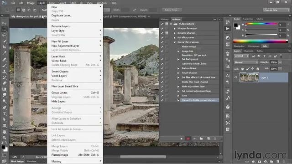Open the Help menu
This screenshot has height=164, width=292.
114,3
